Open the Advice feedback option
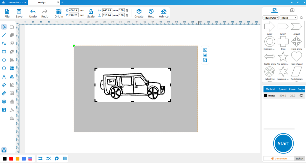The width and height of the screenshot is (306, 163). point(163,13)
